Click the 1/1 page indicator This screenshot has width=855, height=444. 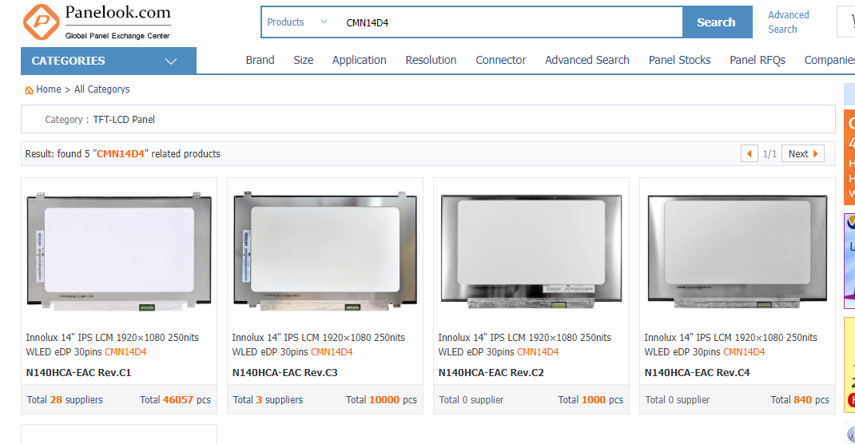click(769, 154)
